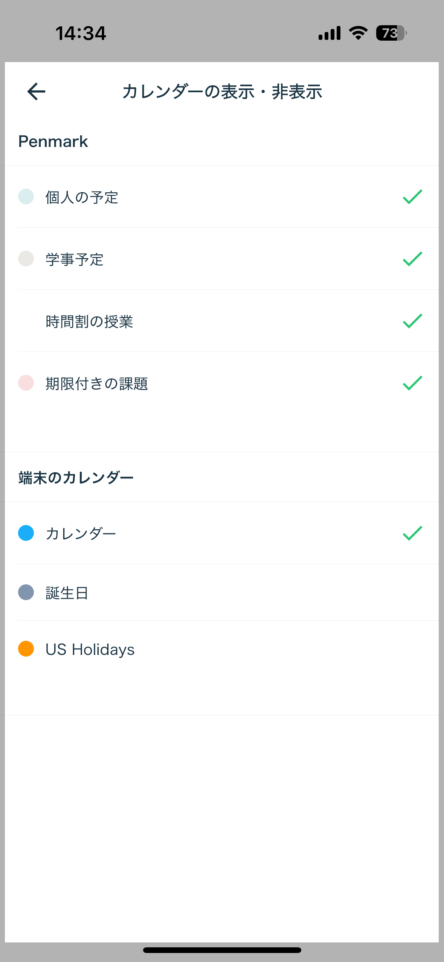Viewport: 444px width, 962px height.
Task: Uncheck the カレンダー green checkmark
Action: (x=412, y=533)
